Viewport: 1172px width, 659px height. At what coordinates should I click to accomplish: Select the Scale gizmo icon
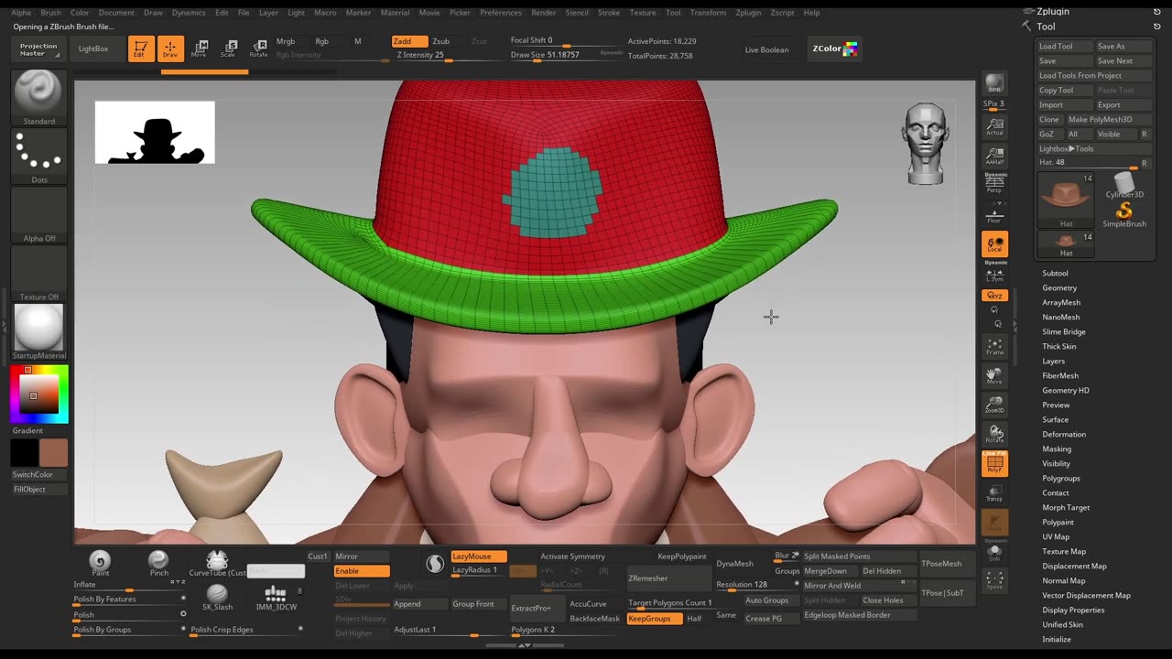pos(228,49)
